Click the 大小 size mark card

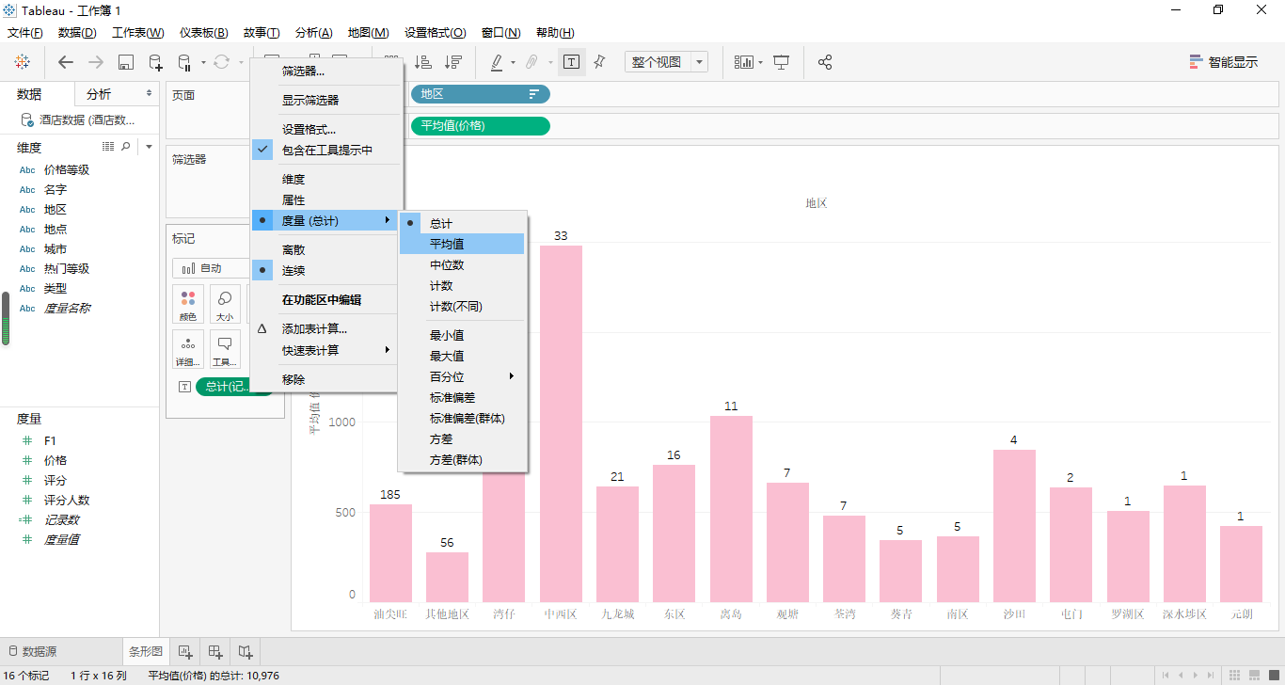(225, 305)
